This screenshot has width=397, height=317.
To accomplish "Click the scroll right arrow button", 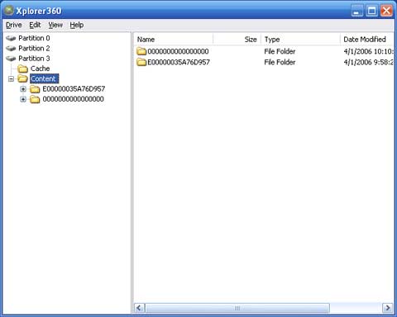I will tap(388, 308).
